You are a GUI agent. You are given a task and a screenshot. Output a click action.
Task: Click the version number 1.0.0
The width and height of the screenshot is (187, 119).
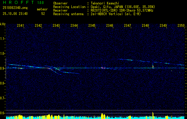click(x=40, y=3)
